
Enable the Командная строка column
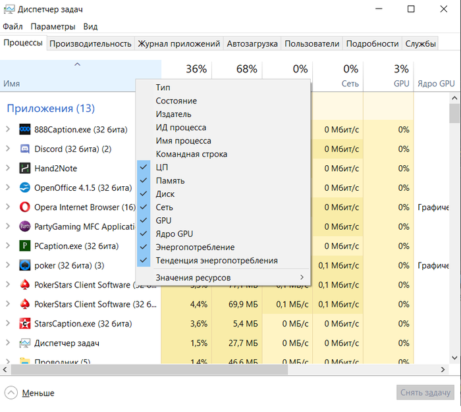[x=223, y=154]
